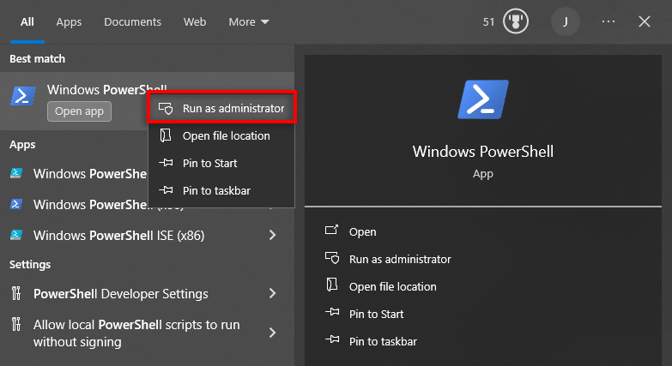Viewport: 672px width, 366px height.
Task: Open the three-dots options menu
Action: [x=608, y=21]
